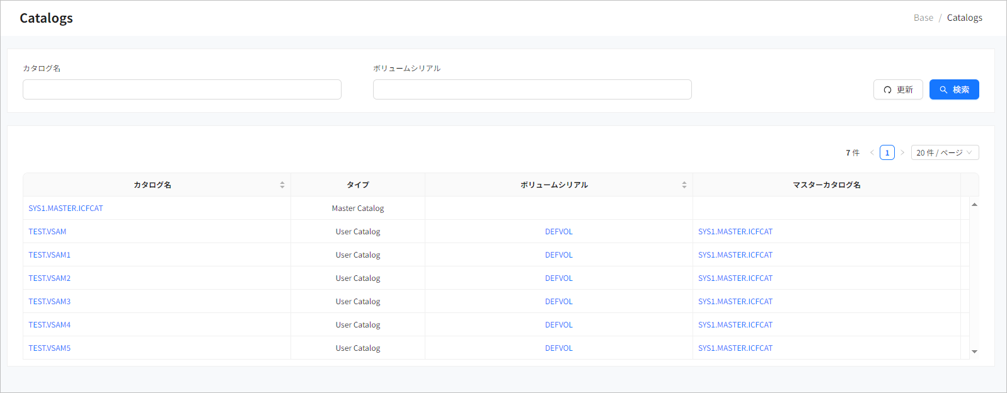Focus the ボリュームシリアル input field
Image resolution: width=1007 pixels, height=393 pixels.
(x=532, y=89)
